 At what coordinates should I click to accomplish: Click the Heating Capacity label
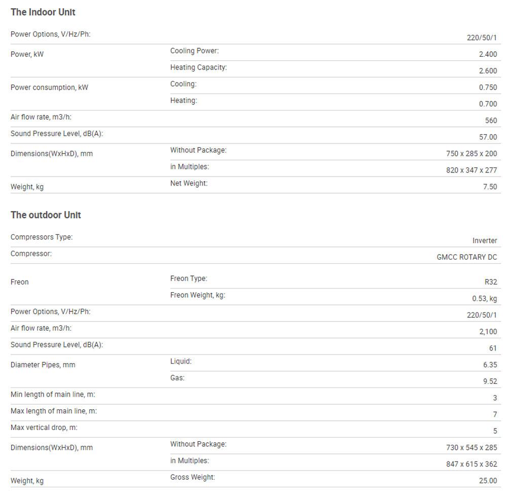[x=198, y=67]
